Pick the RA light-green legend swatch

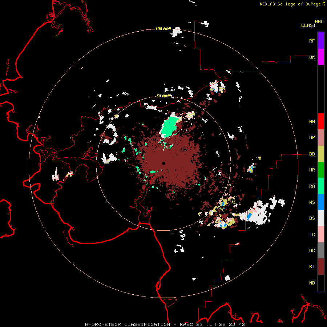321,186
